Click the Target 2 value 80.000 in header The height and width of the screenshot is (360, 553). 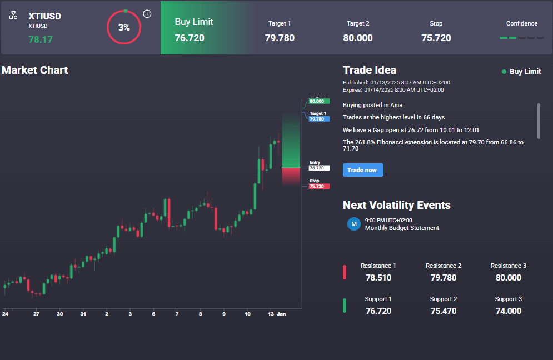[x=358, y=38]
